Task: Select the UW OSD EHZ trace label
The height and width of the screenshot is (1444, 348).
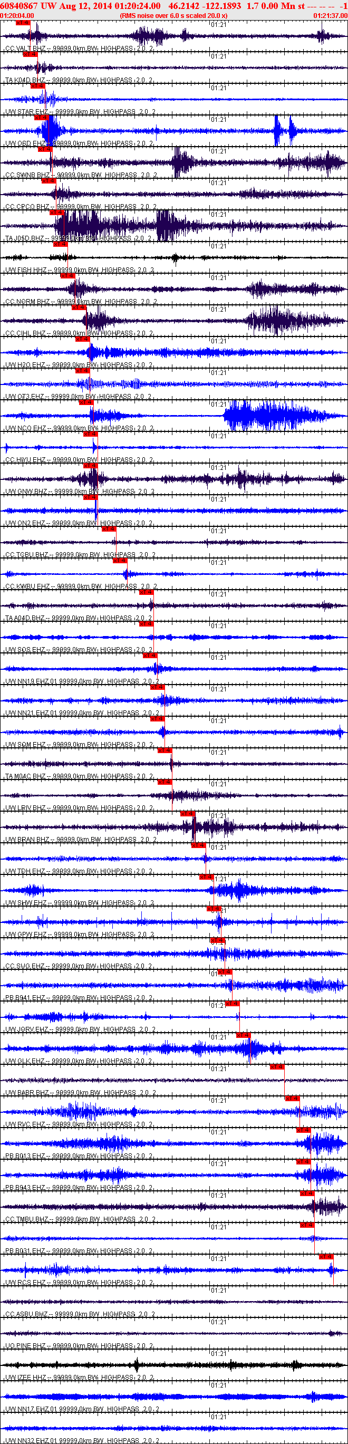Action: pos(79,143)
